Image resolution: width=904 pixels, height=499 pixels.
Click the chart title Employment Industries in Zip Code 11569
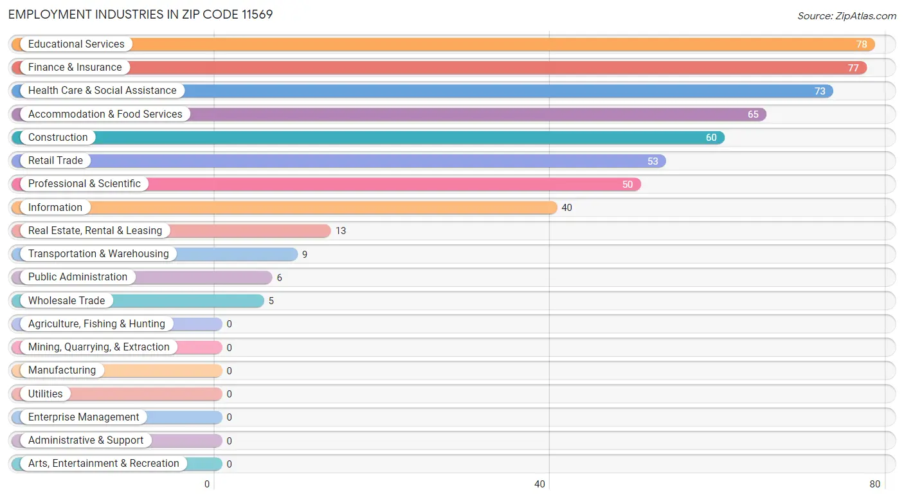(x=141, y=14)
